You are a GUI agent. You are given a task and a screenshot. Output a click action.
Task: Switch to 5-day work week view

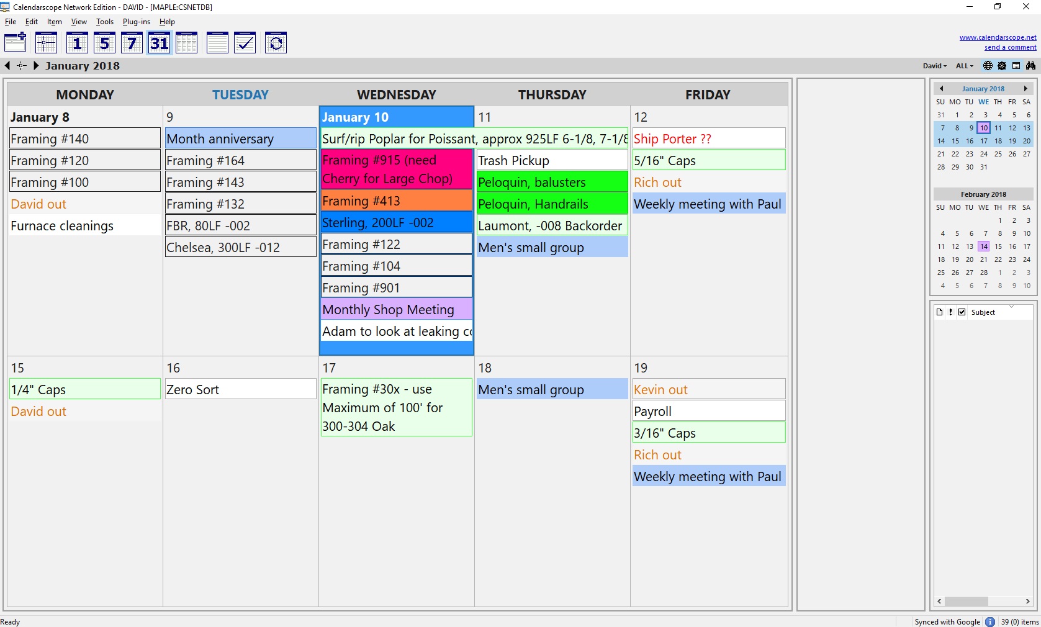click(x=104, y=42)
